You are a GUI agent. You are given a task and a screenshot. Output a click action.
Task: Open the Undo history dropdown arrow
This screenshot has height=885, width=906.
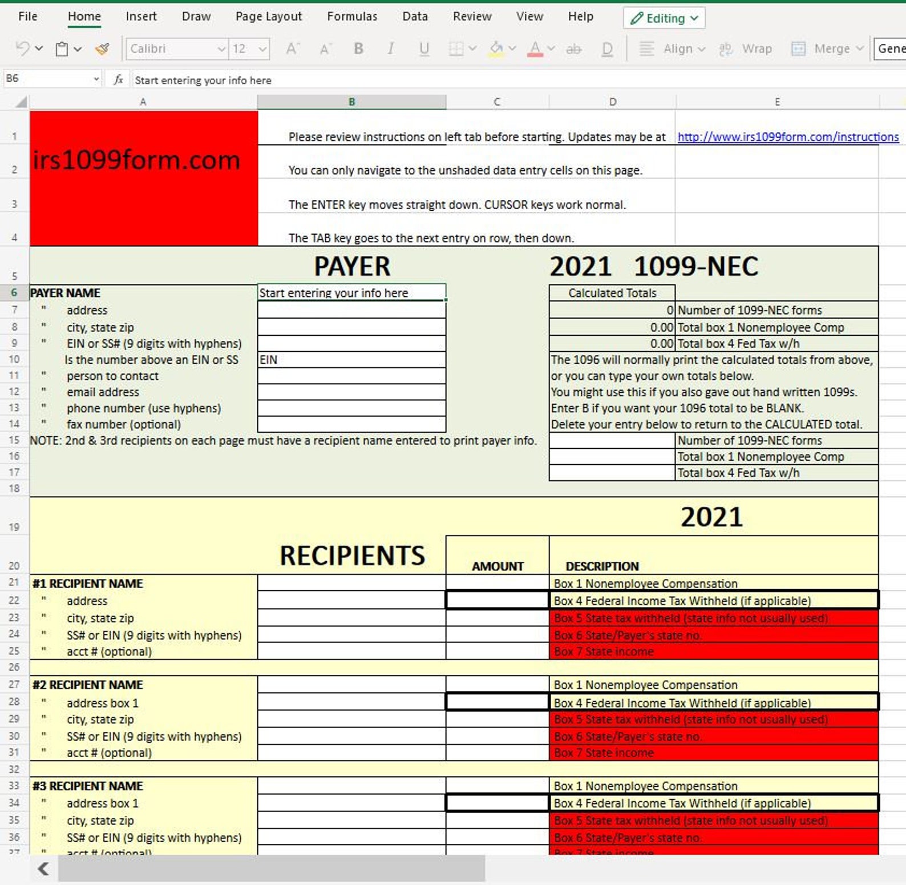[39, 49]
